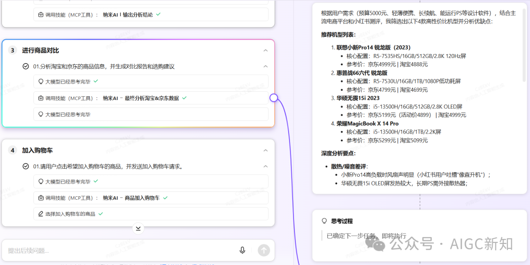Collapse subtask 01.请用户点击希望加入购物车的商品
The width and height of the screenshot is (530, 265).
(265, 166)
